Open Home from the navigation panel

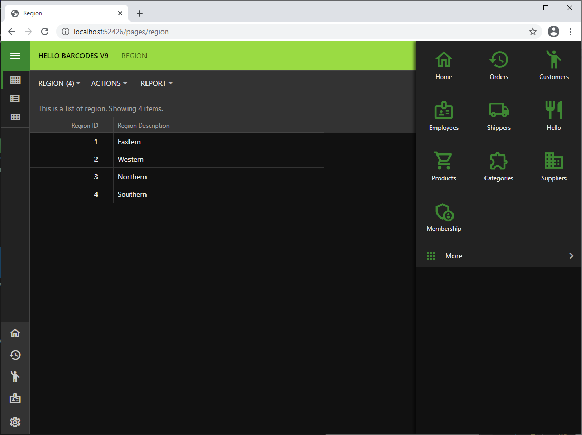pos(444,66)
